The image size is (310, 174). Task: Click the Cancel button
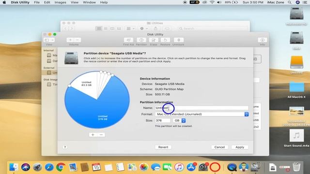[x=219, y=147]
